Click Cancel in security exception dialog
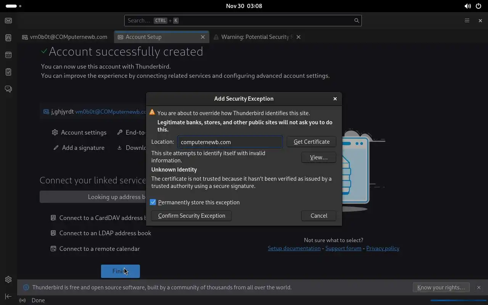 [x=319, y=216]
